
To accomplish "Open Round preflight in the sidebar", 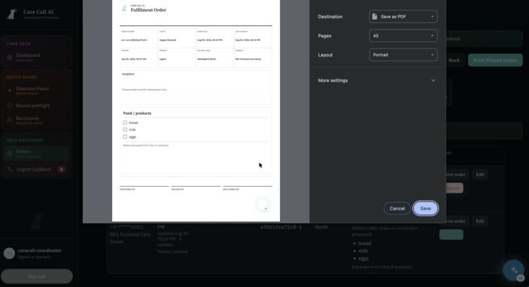I will 37,105.
